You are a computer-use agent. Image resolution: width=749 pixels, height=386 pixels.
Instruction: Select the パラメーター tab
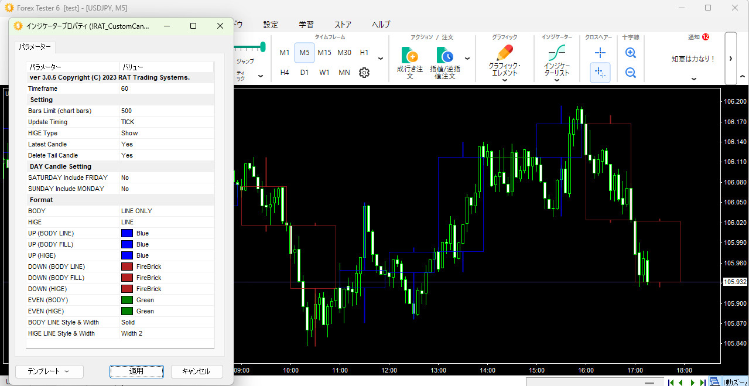35,46
